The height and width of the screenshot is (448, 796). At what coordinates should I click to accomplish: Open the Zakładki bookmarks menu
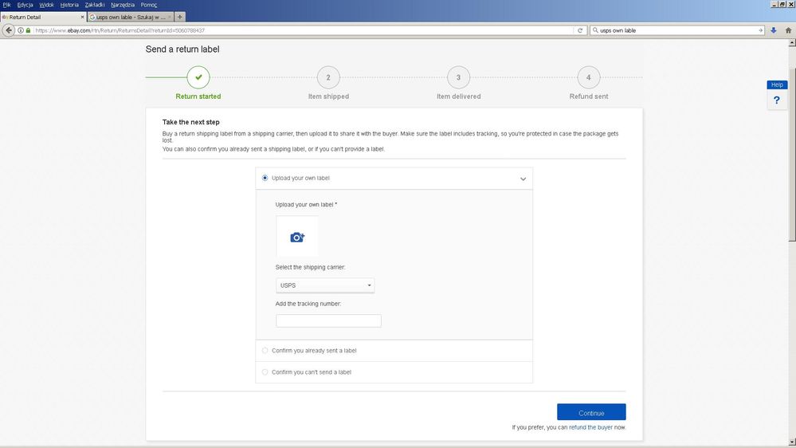pyautogui.click(x=94, y=5)
